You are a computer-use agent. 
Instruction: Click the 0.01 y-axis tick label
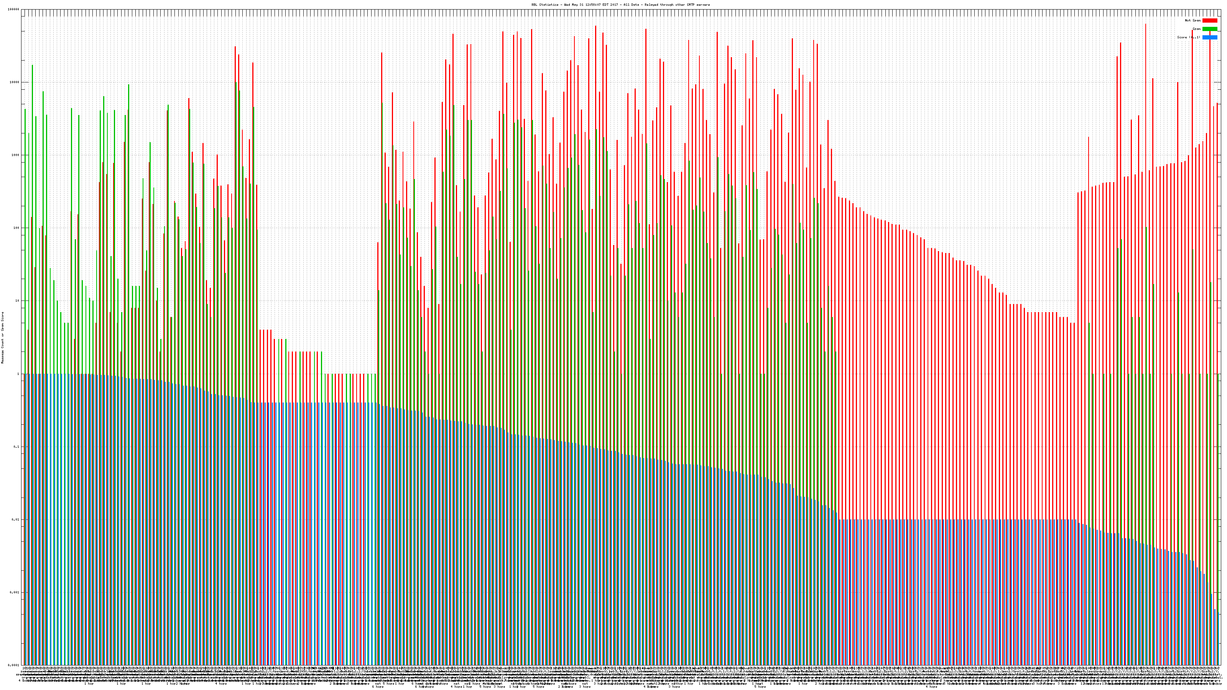[16, 519]
